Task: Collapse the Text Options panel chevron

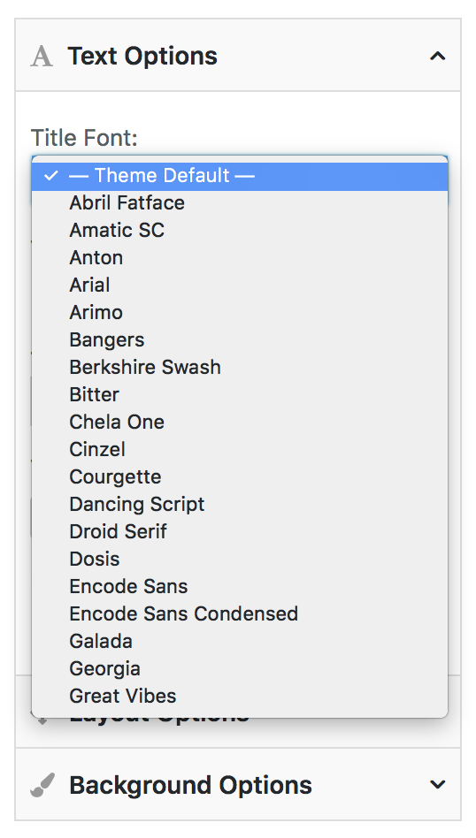Action: pyautogui.click(x=437, y=56)
